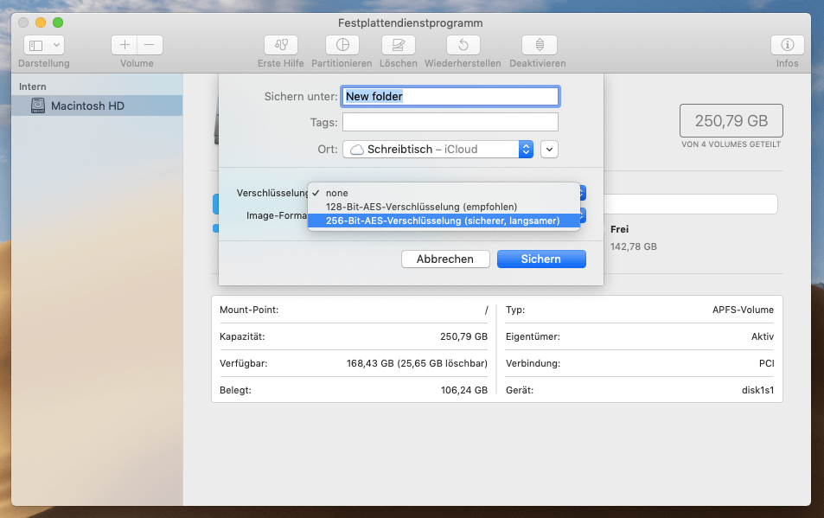Image resolution: width=824 pixels, height=518 pixels.
Task: Open the Infos panel icon
Action: [787, 45]
